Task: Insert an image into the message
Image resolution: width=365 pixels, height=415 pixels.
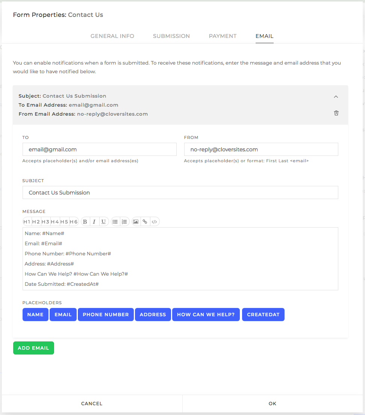Action: tap(136, 222)
